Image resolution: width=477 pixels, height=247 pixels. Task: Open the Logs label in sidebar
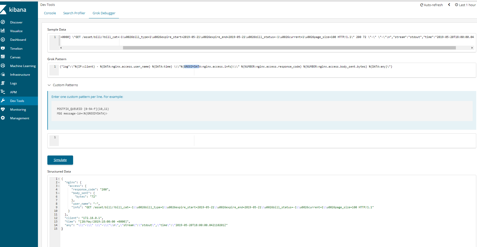[13, 83]
